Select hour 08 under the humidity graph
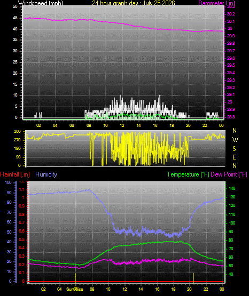 tap(92, 289)
